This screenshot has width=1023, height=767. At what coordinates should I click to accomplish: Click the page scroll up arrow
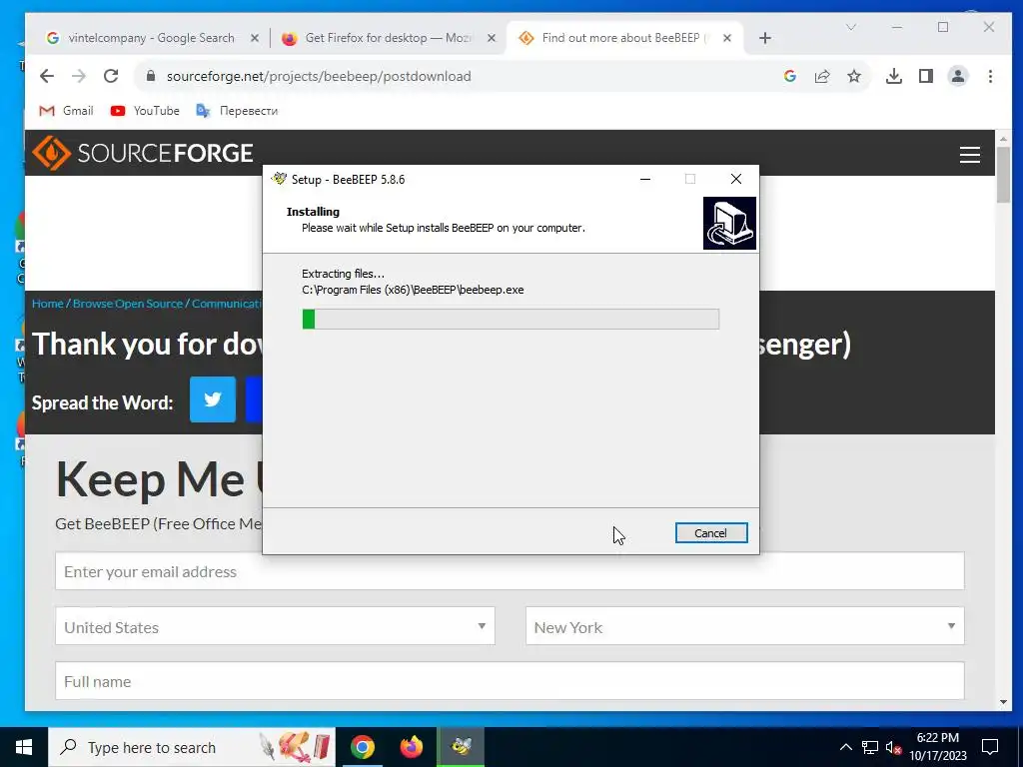(x=1003, y=138)
